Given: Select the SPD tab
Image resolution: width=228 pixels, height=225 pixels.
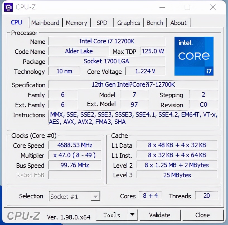Looking at the screenshot, I should point(102,23).
